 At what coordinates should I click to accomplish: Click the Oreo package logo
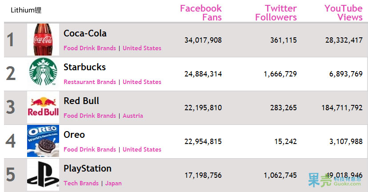tap(43, 141)
